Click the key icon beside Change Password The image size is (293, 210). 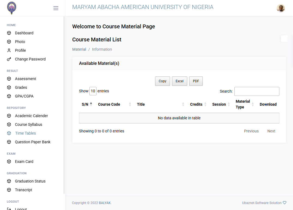[9, 59]
